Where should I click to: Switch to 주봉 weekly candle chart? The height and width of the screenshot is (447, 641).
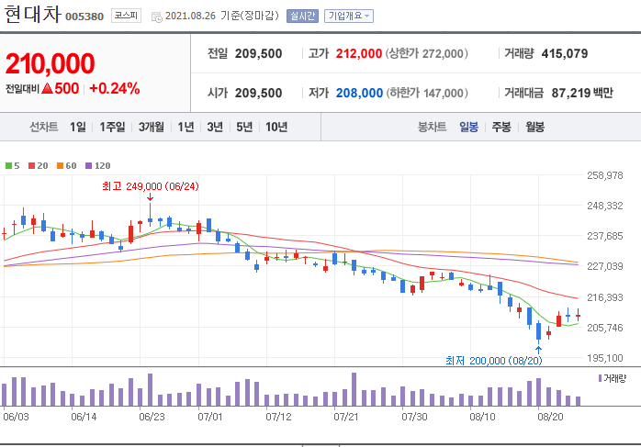coord(501,127)
